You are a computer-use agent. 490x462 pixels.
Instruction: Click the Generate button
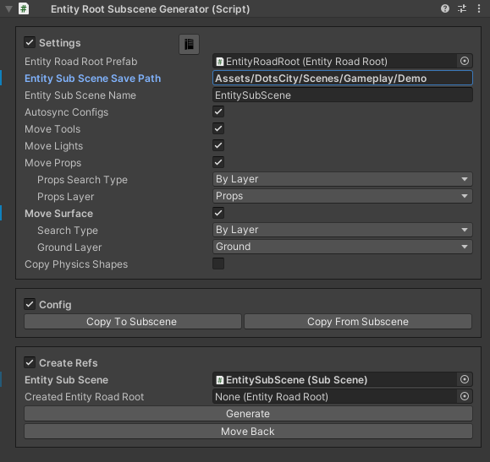[248, 414]
